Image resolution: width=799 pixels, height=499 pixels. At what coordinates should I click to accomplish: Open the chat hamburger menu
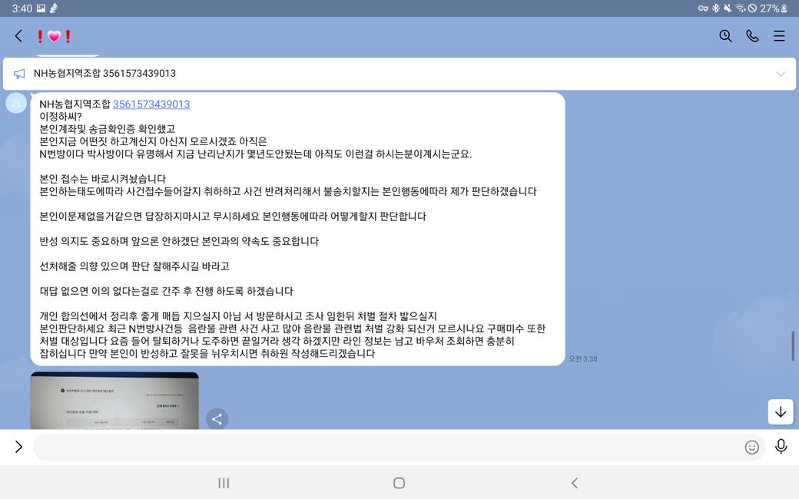tap(779, 36)
